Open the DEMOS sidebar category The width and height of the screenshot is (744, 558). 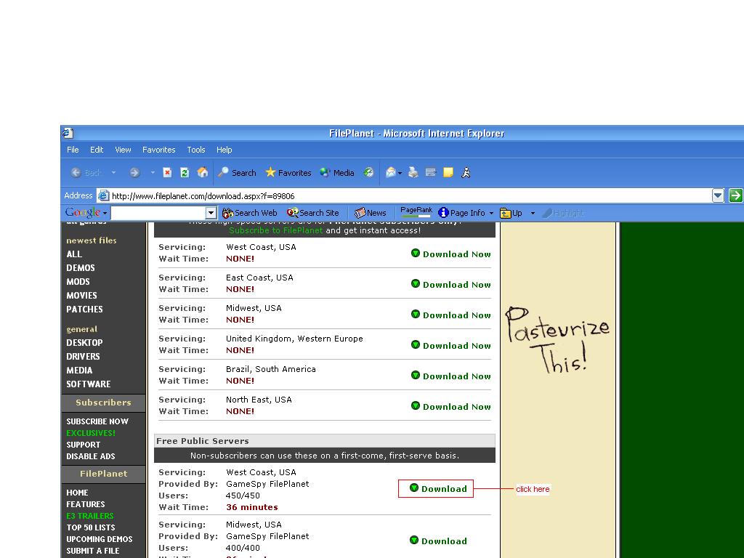click(81, 268)
